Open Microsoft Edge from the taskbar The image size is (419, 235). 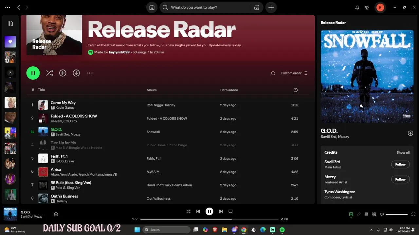tap(263, 230)
